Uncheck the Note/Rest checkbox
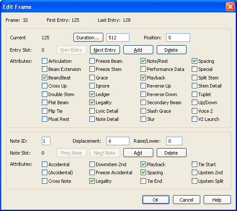 tap(143, 61)
